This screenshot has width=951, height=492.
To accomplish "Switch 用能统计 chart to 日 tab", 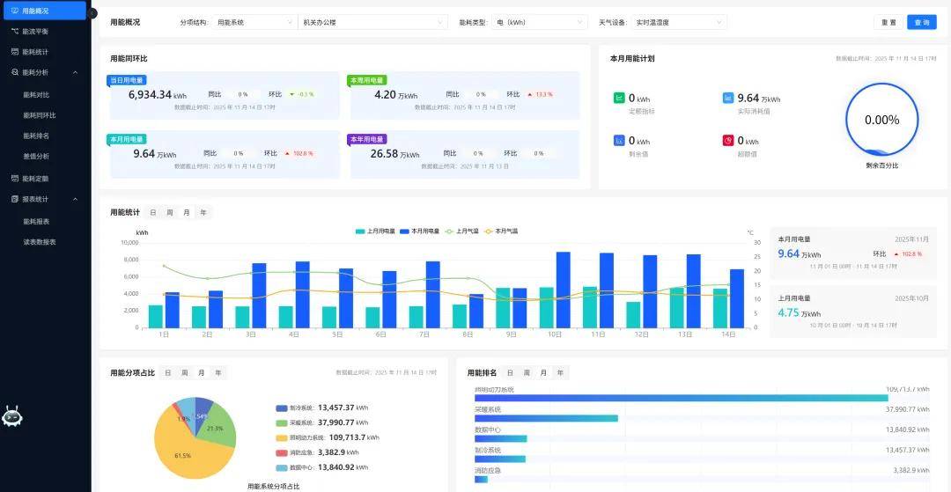I will coord(153,212).
